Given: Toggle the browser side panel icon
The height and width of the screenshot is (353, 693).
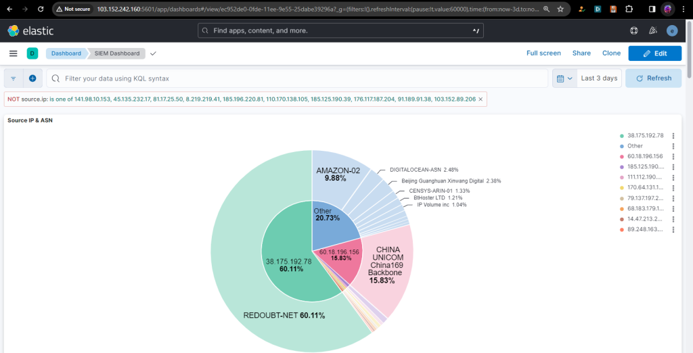Looking at the screenshot, I should pos(652,9).
